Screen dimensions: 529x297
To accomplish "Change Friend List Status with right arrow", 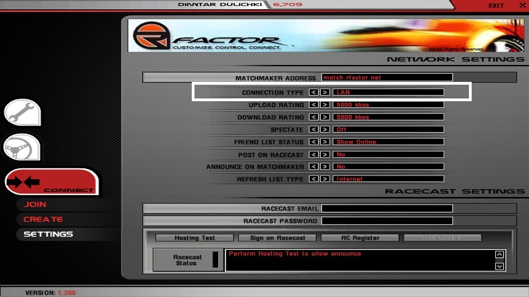I will coord(325,142).
